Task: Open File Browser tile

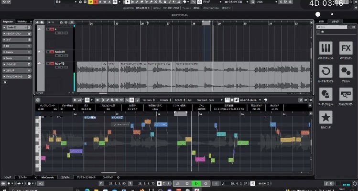Action: tap(346, 94)
